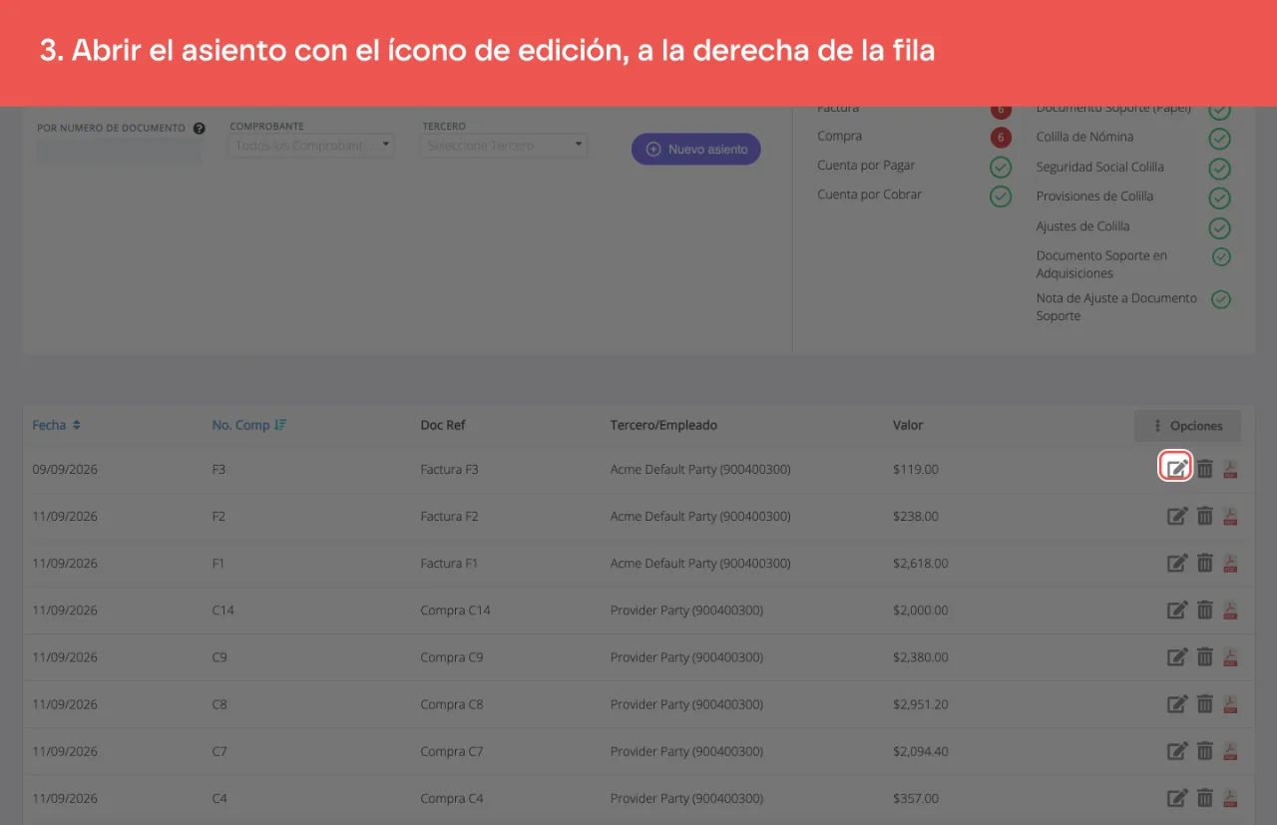Image resolution: width=1277 pixels, height=825 pixels.
Task: Delete the Compra C7 entry
Action: (1205, 750)
